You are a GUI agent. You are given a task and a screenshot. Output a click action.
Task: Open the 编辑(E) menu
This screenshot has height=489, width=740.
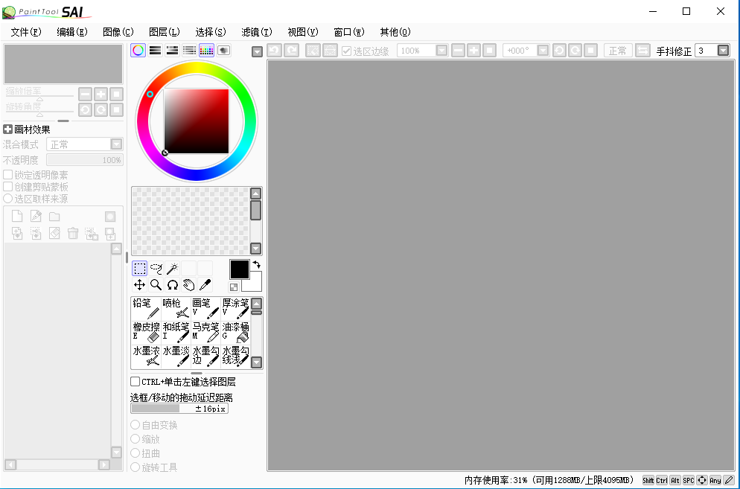pyautogui.click(x=72, y=32)
